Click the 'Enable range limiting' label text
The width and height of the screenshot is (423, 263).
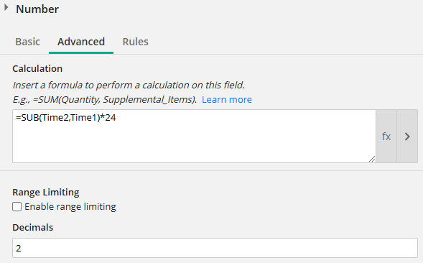[x=70, y=207]
